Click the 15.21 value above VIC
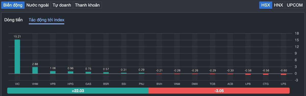The width and height of the screenshot is (306, 96). [17, 37]
